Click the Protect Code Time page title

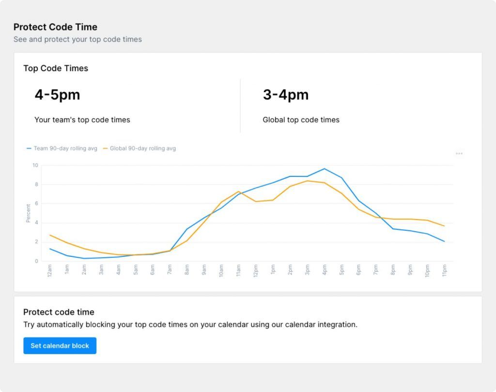(56, 27)
